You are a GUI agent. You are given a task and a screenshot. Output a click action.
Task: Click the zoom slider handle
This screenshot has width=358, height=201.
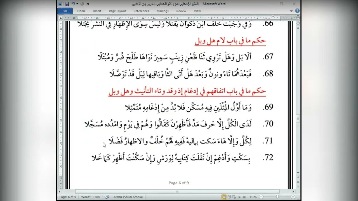[x=277, y=197]
